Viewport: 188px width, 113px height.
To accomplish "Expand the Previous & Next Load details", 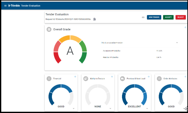I will (147, 108).
